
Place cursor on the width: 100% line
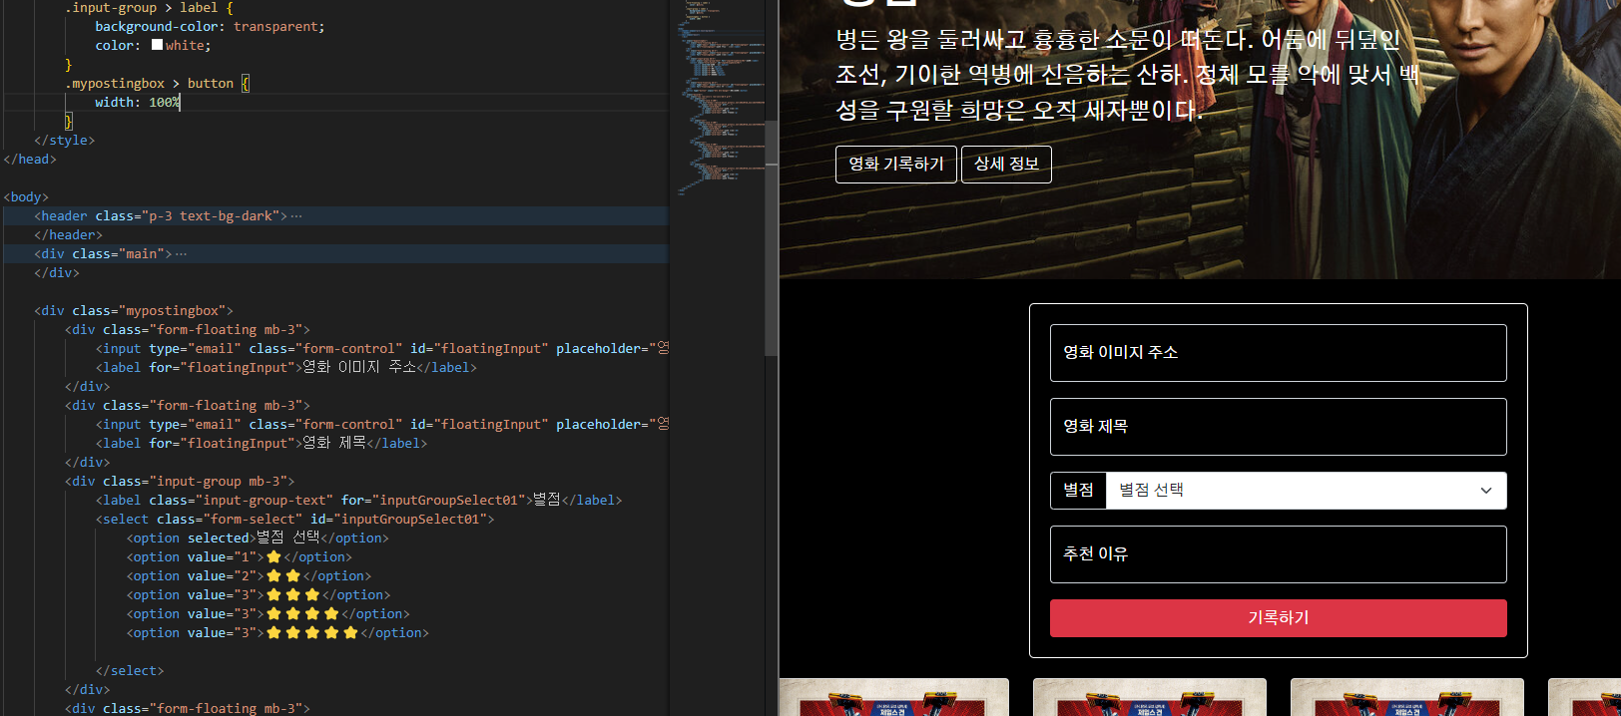tap(138, 103)
